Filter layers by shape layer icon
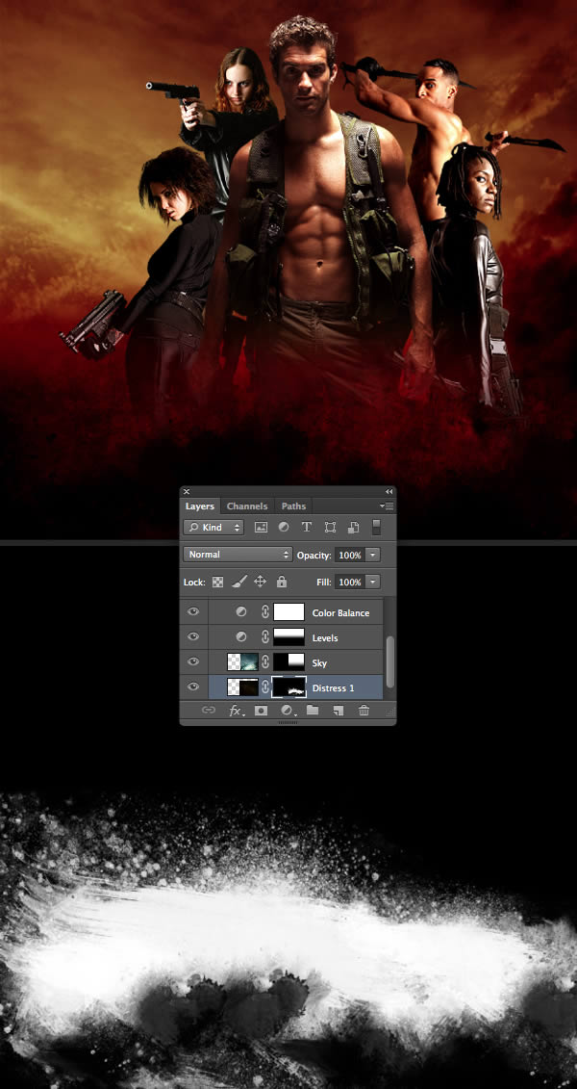 pos(330,527)
